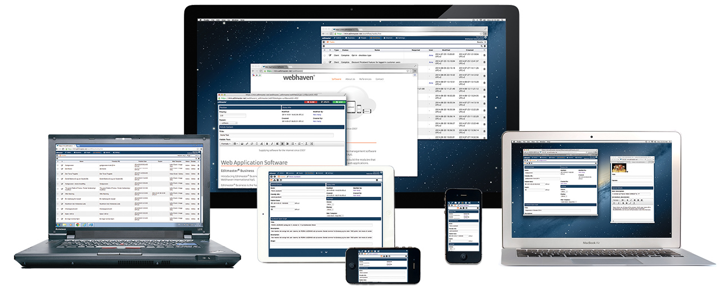
Task: Expand the Parent dropdown in the iMac edit form
Action: [x=229, y=123]
